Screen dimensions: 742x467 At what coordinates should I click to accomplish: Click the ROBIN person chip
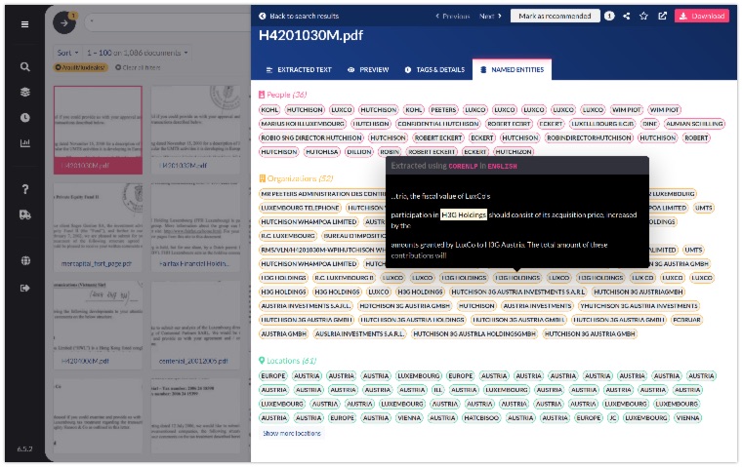click(390, 152)
